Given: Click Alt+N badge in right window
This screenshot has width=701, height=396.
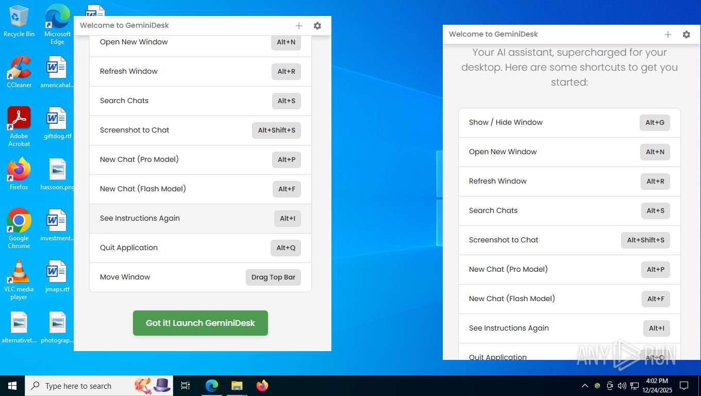Looking at the screenshot, I should click(x=655, y=152).
